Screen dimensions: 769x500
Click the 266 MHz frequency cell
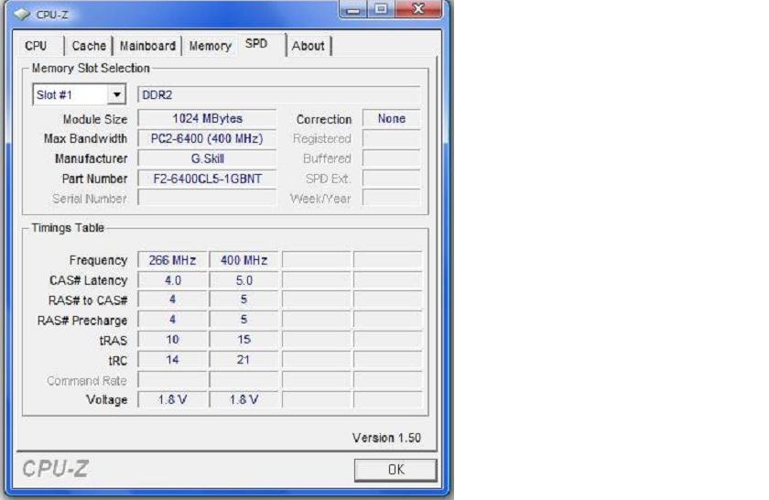(x=172, y=260)
